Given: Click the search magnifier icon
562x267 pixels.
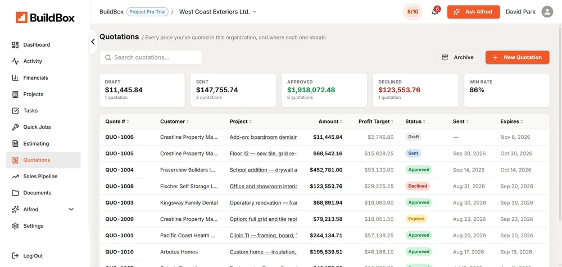Looking at the screenshot, I should tap(108, 57).
